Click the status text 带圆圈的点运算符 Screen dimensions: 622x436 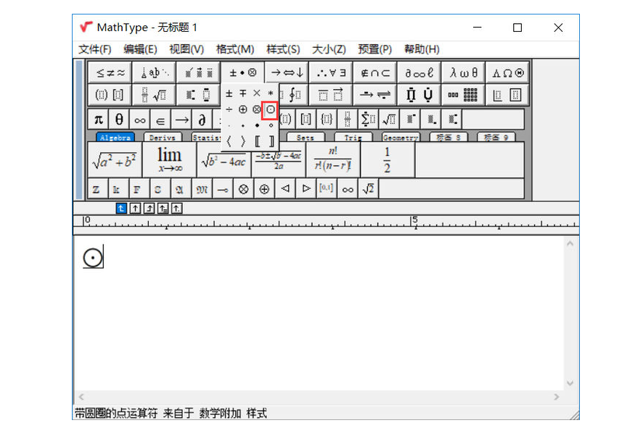(116, 414)
